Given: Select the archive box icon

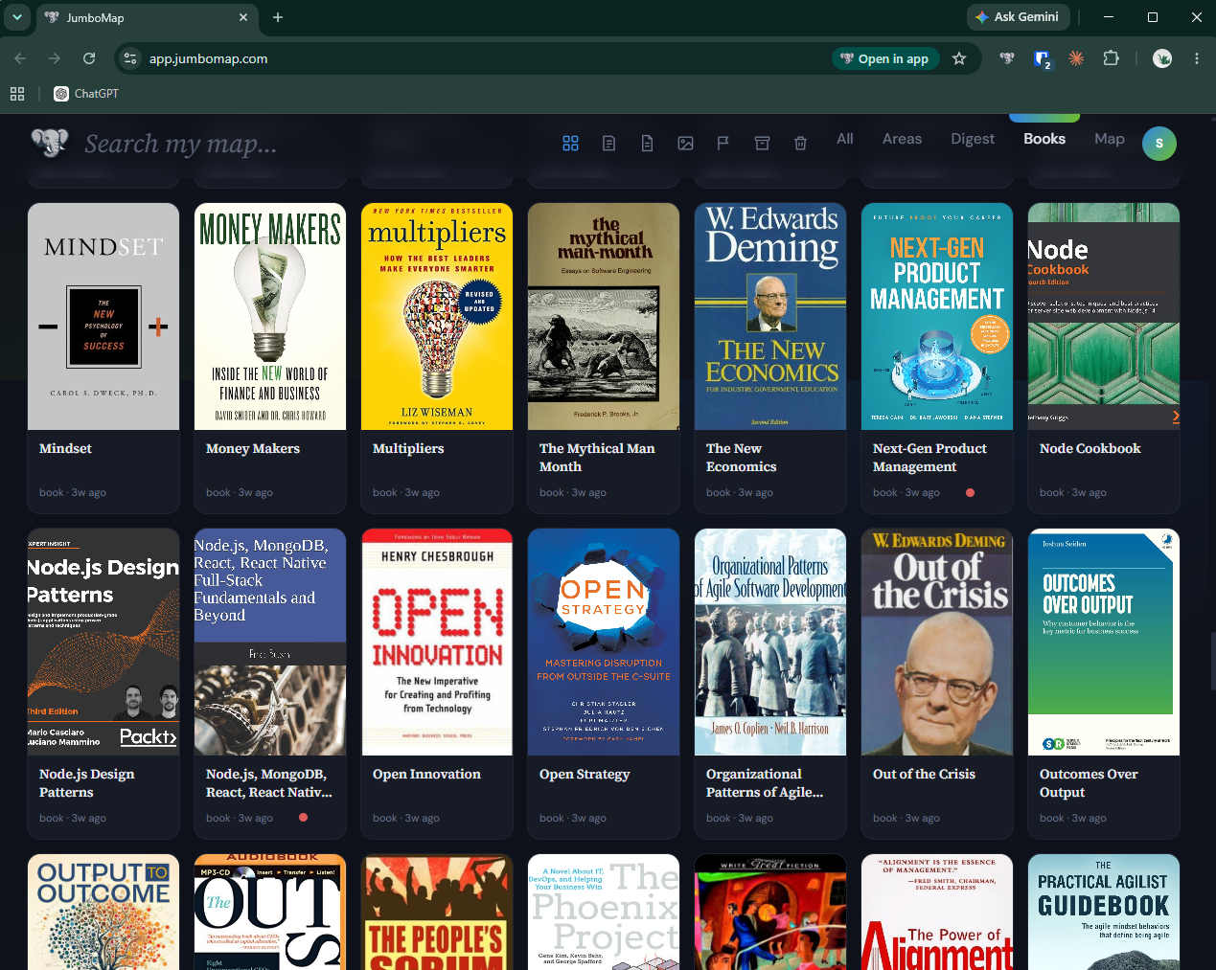Looking at the screenshot, I should coord(762,143).
